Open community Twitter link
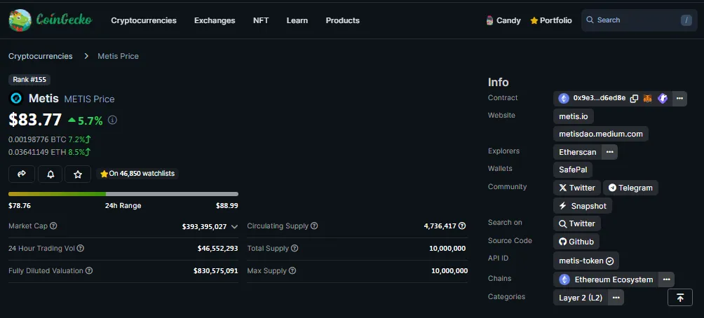The image size is (704, 318). point(577,188)
